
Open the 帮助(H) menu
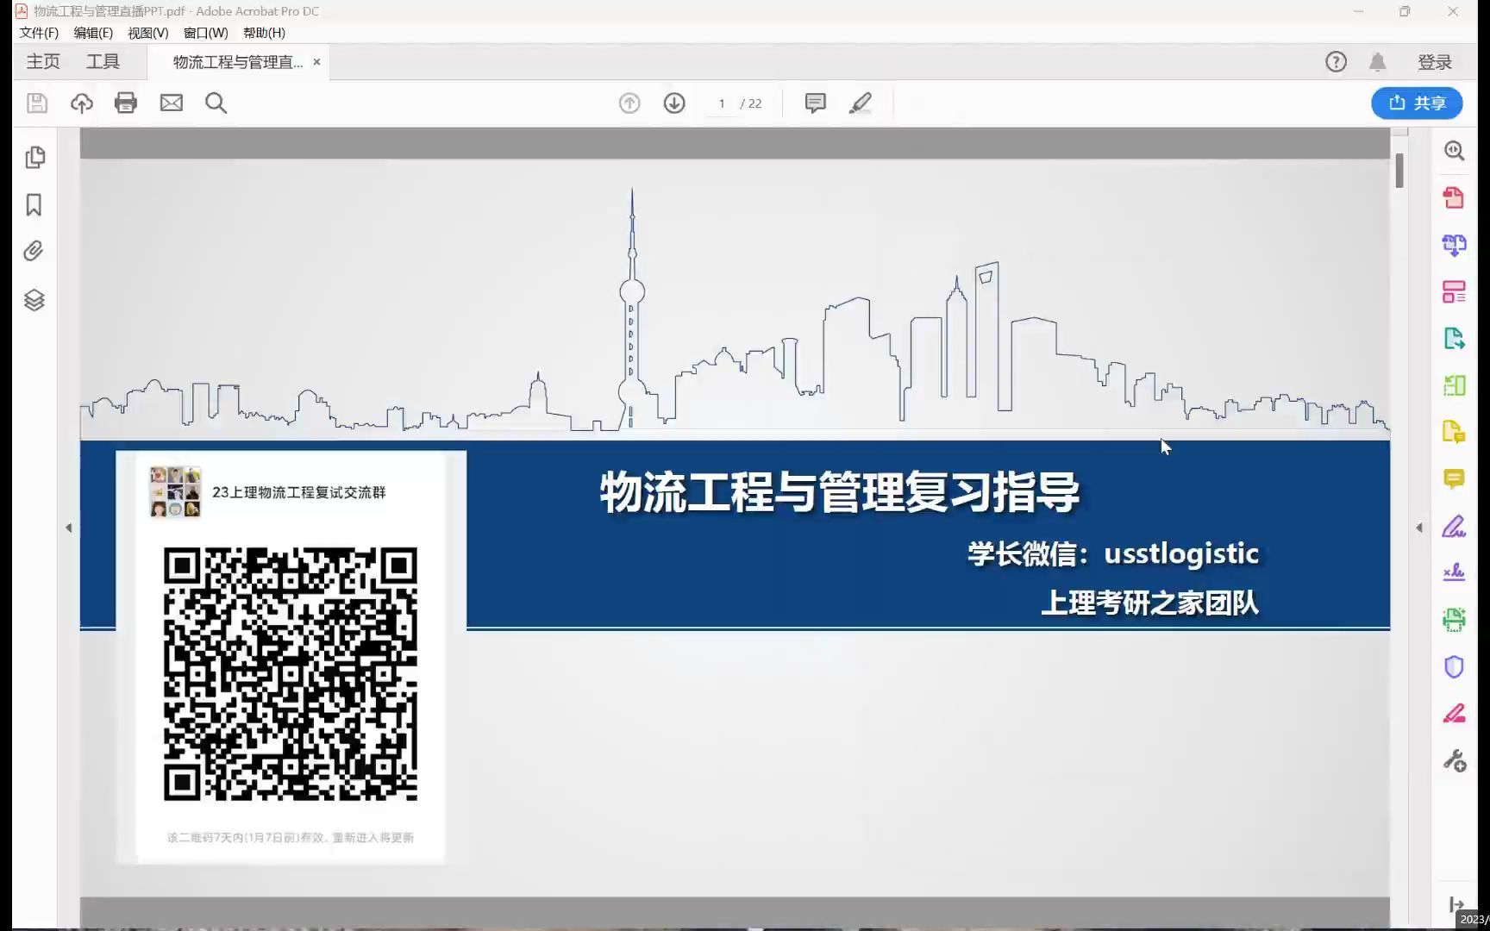264,33
